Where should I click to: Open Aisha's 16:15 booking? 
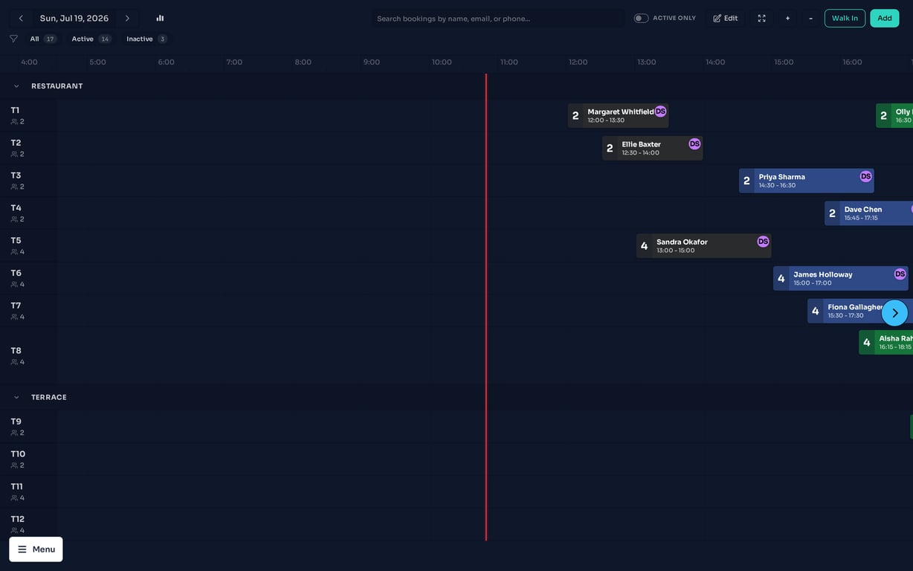pos(885,343)
